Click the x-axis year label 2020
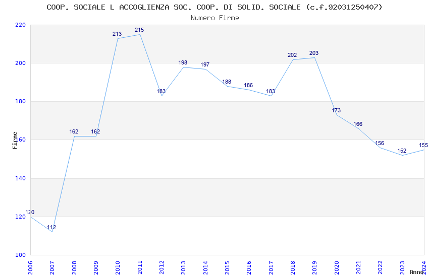This screenshot has width=429, height=277. pos(337,268)
